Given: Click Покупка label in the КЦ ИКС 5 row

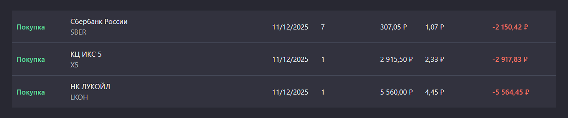Looking at the screenshot, I should click(31, 59).
